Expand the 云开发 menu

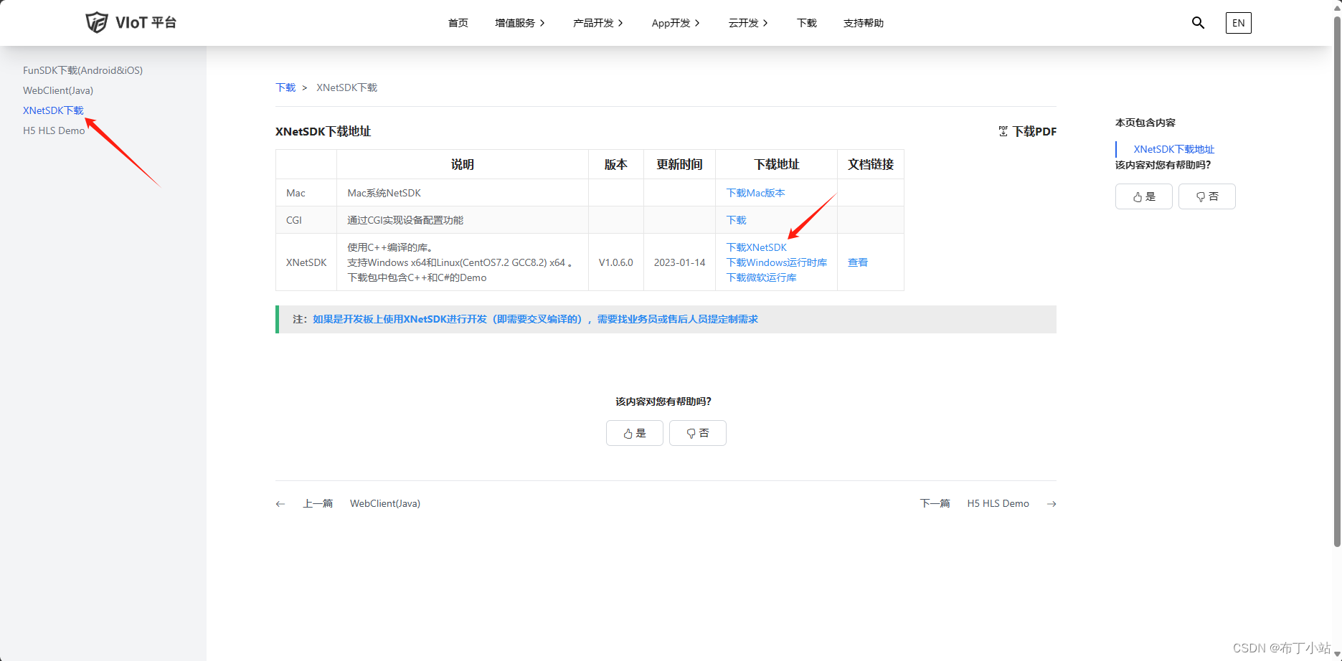[x=748, y=23]
